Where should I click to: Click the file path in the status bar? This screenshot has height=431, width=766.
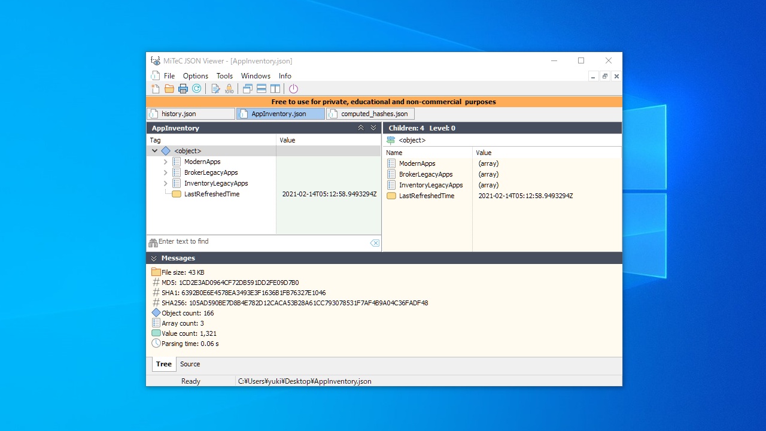point(305,381)
